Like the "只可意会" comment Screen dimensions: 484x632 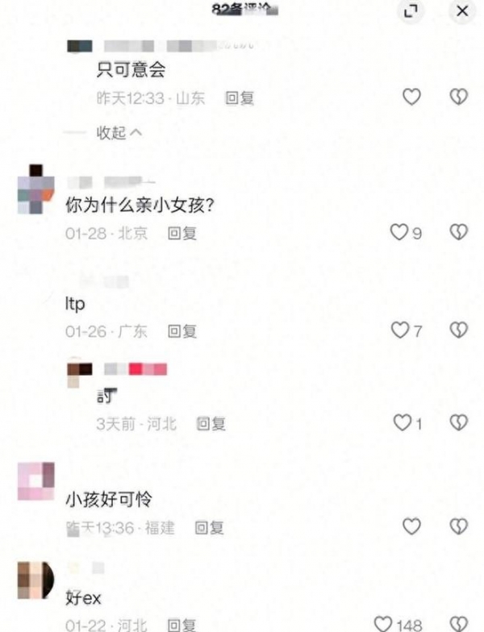(411, 97)
